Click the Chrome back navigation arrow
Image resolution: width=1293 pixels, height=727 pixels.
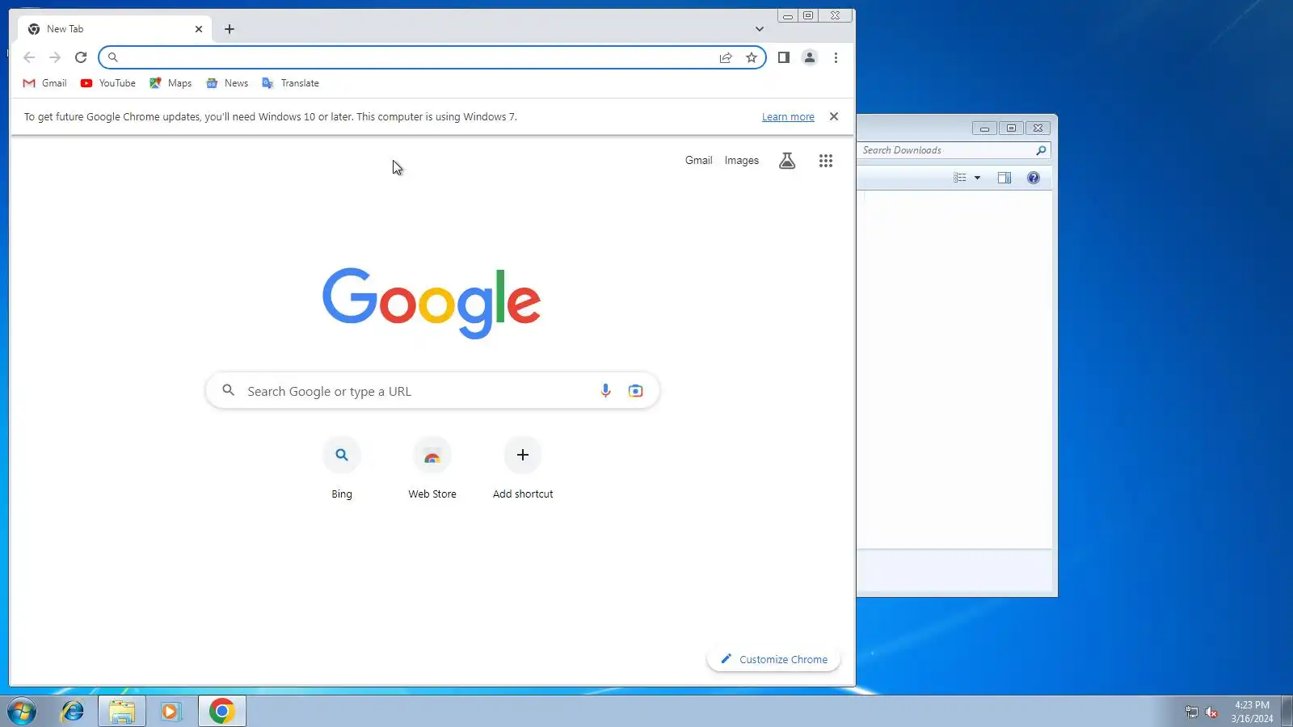click(x=29, y=57)
